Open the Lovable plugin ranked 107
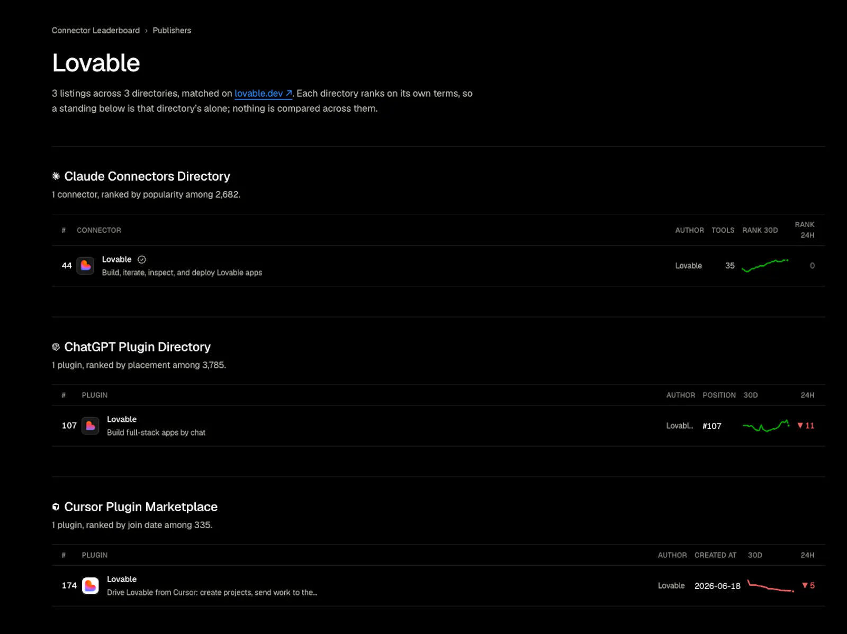This screenshot has height=634, width=847. pyautogui.click(x=122, y=419)
